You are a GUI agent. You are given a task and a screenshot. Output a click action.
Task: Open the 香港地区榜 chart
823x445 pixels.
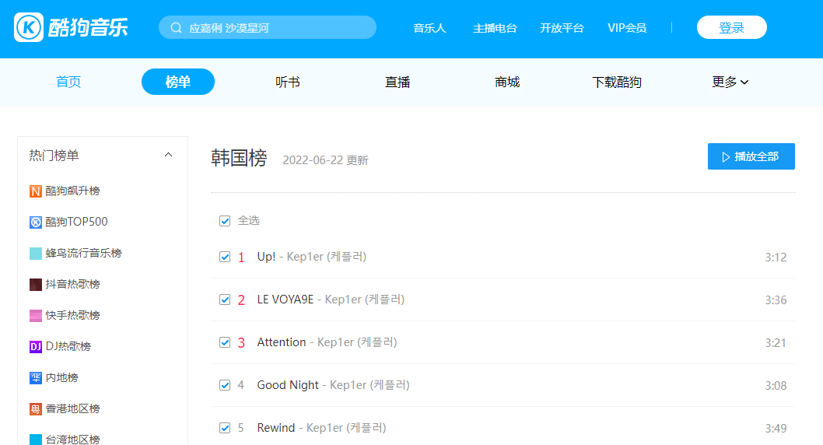pyautogui.click(x=72, y=408)
